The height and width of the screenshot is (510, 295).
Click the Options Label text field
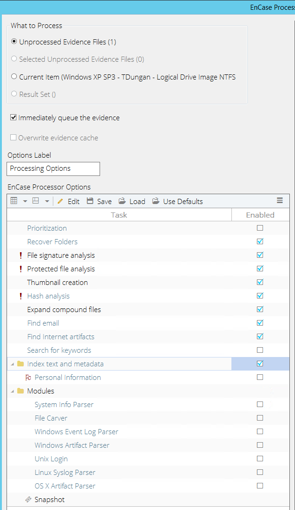pyautogui.click(x=53, y=169)
